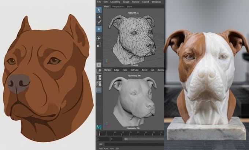Click the Bevel tool
This screenshot has width=249, height=150.
[145, 70]
